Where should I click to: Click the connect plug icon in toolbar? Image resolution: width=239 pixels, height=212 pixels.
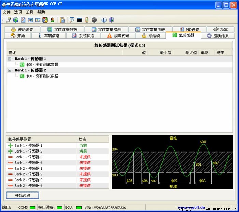[x=9, y=20]
